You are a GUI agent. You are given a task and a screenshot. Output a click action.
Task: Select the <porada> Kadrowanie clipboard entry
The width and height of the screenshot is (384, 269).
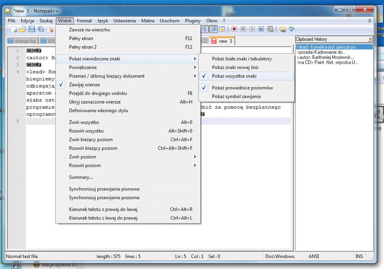321,52
